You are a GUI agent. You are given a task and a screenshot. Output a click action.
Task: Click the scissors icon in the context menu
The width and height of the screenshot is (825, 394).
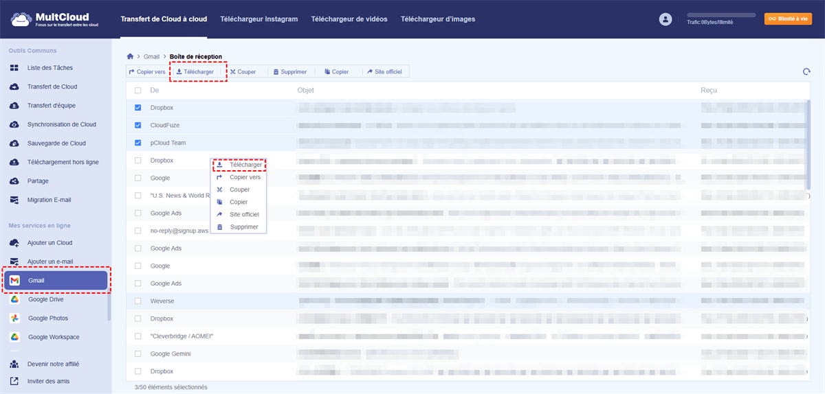(x=219, y=189)
